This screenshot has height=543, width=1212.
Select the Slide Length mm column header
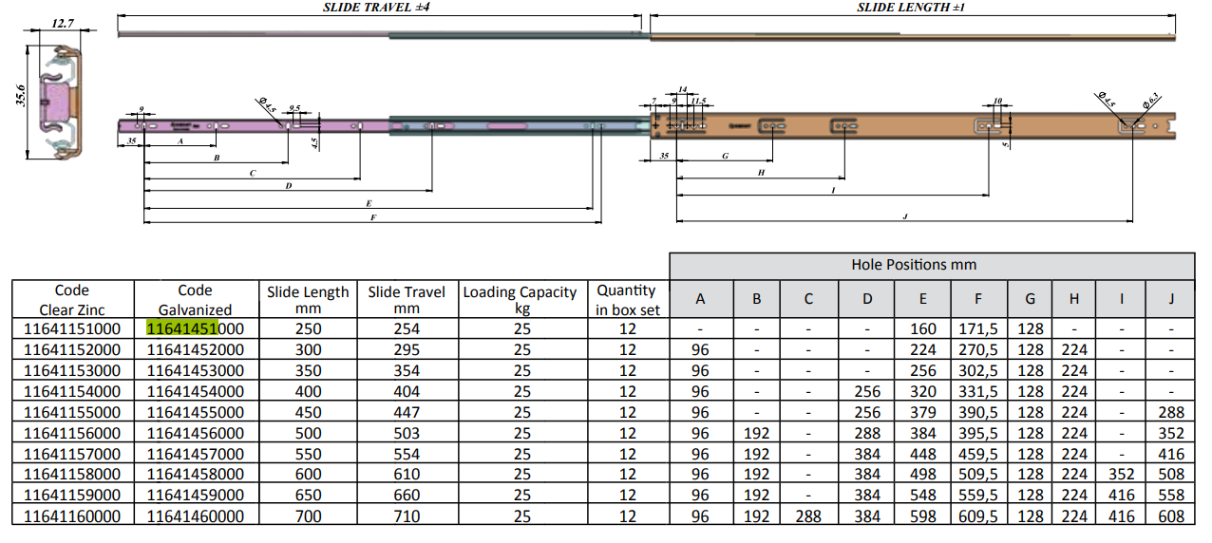coord(308,300)
